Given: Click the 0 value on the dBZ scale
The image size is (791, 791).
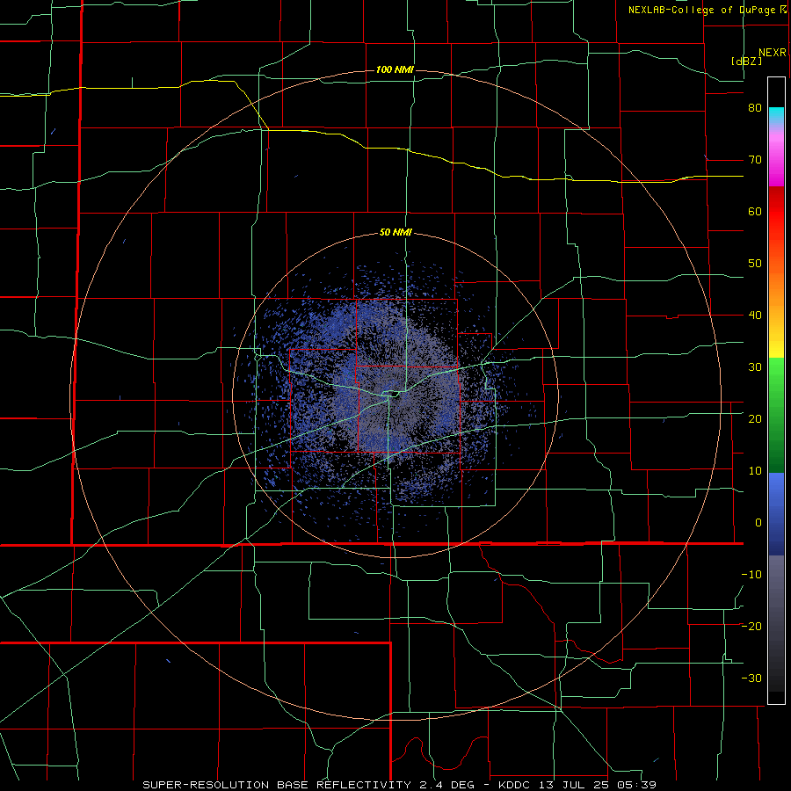Looking at the screenshot, I should tap(758, 523).
